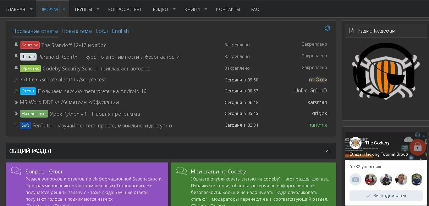Open the FAQ page
This screenshot has width=429, height=206.
(255, 10)
